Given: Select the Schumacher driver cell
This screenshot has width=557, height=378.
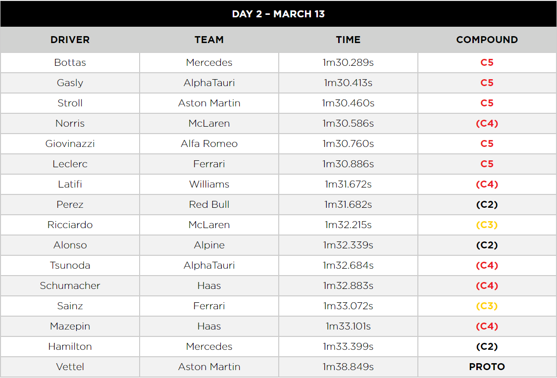Looking at the screenshot, I should click(70, 285).
